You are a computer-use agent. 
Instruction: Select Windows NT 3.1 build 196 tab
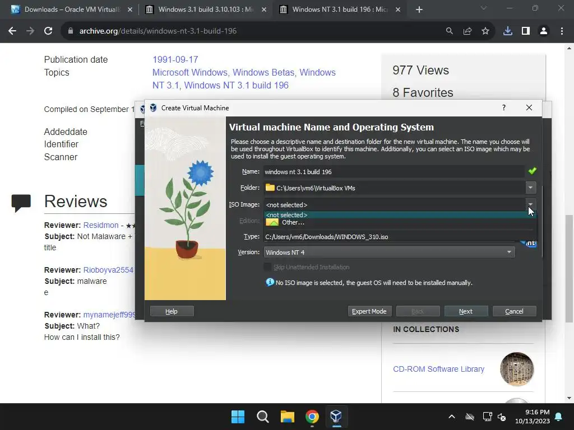tap(339, 10)
